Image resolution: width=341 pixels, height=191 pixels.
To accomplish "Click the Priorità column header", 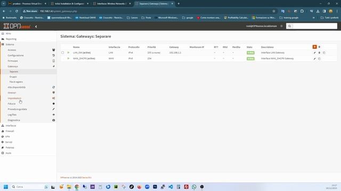I will [x=151, y=47].
